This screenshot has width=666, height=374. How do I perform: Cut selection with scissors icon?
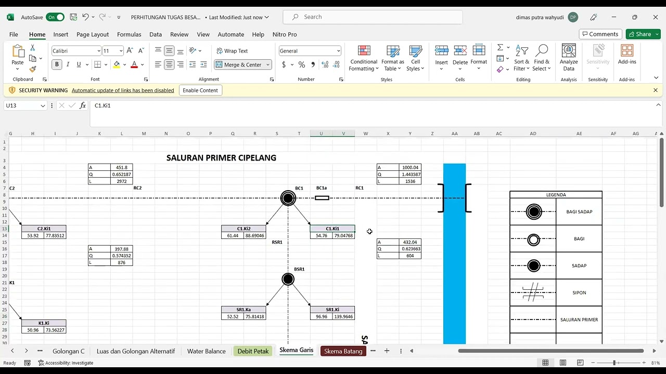[x=32, y=47]
